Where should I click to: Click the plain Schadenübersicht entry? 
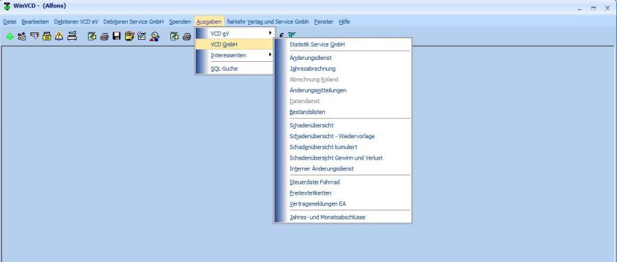click(343, 125)
